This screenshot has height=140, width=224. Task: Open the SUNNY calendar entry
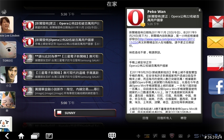(85, 113)
